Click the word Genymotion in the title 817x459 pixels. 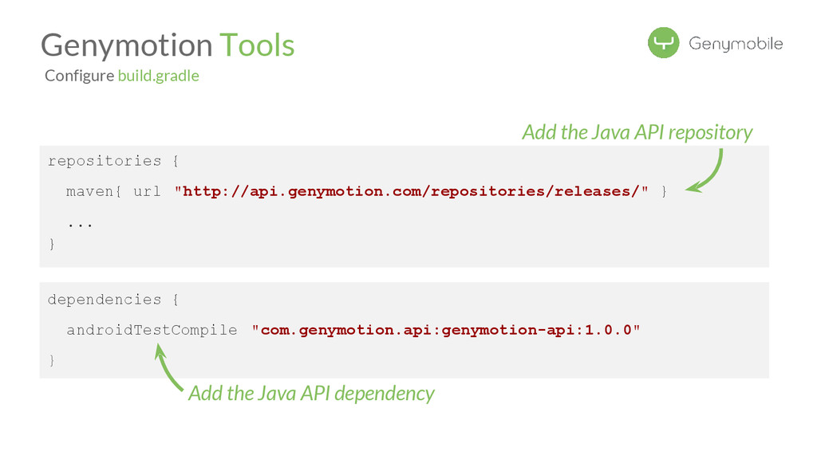[x=127, y=45]
